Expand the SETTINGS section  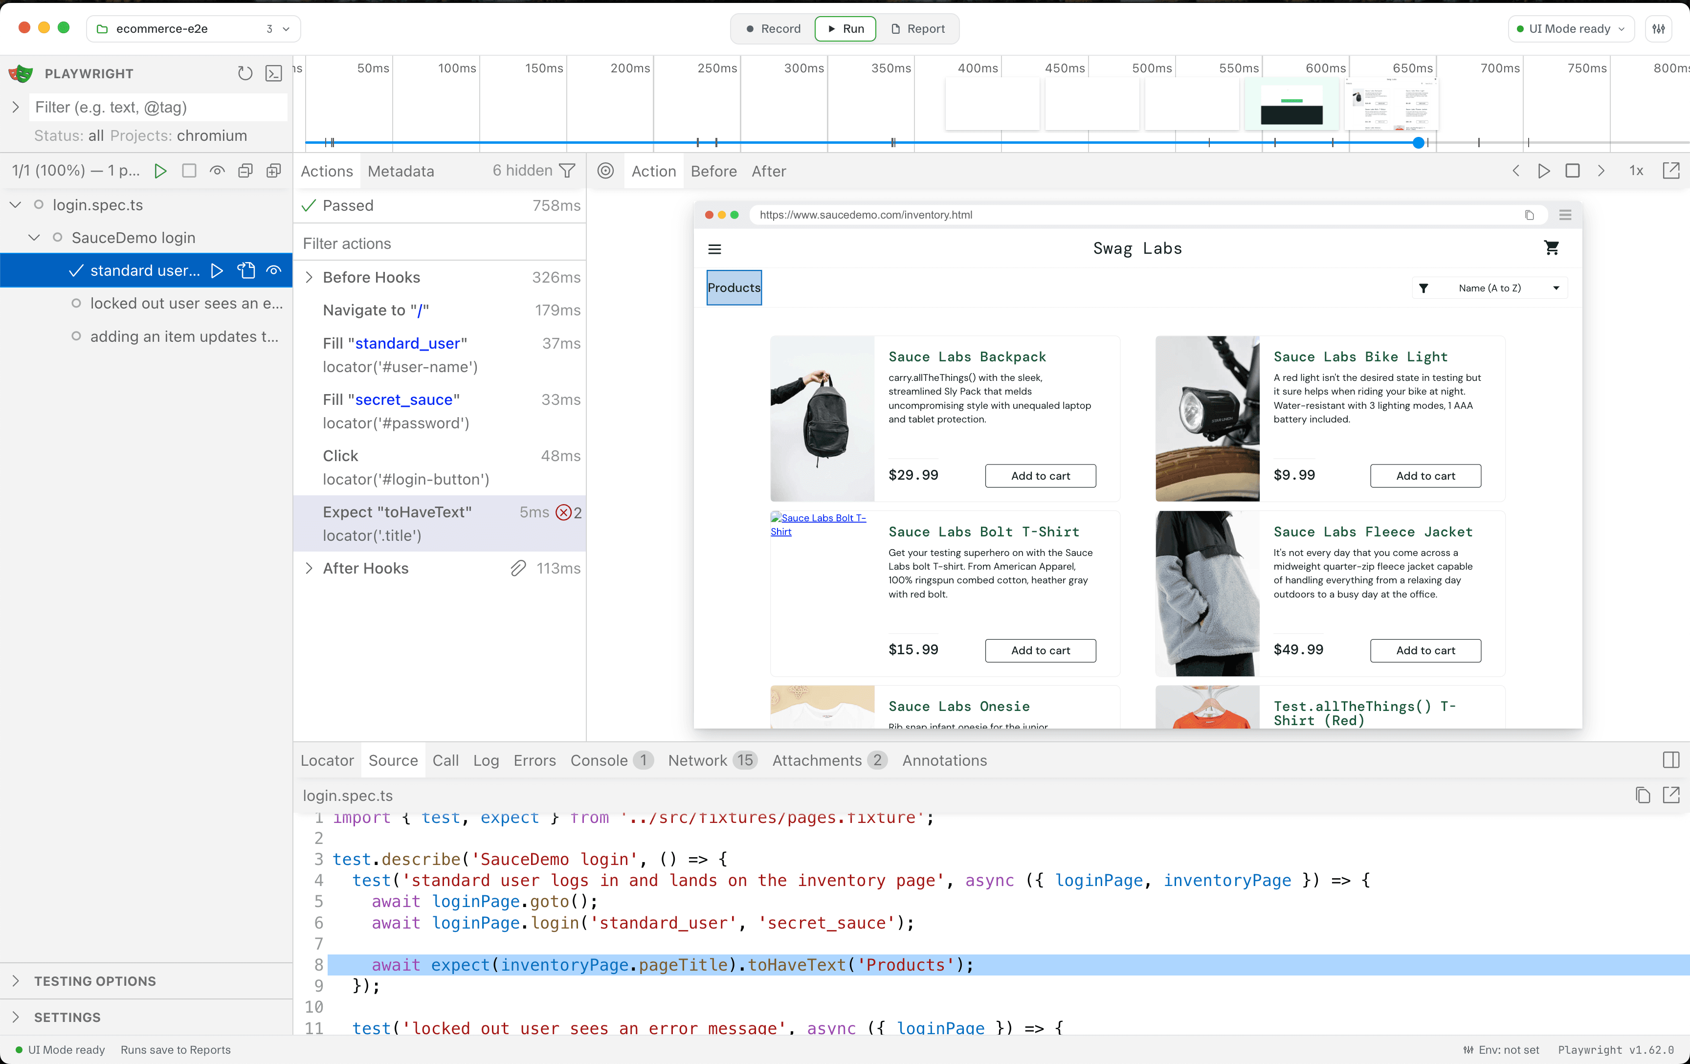[16, 1016]
